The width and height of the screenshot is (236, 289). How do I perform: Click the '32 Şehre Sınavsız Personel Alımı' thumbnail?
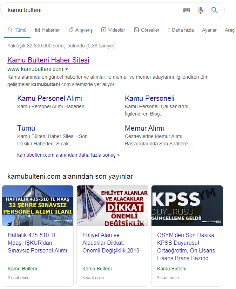pos(38,205)
